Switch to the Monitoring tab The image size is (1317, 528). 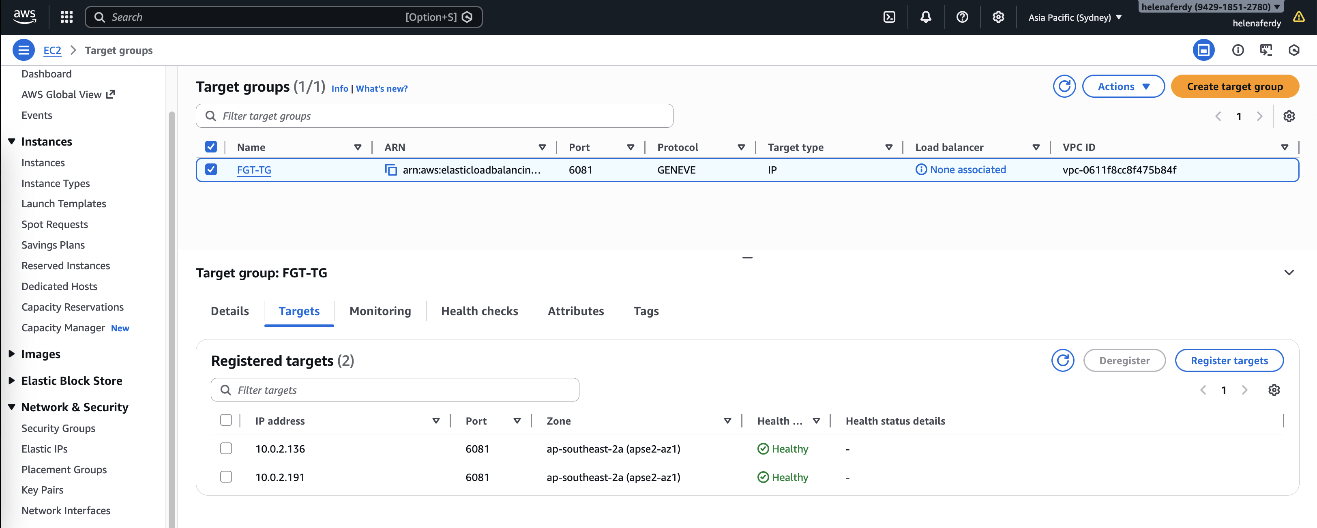coord(380,311)
